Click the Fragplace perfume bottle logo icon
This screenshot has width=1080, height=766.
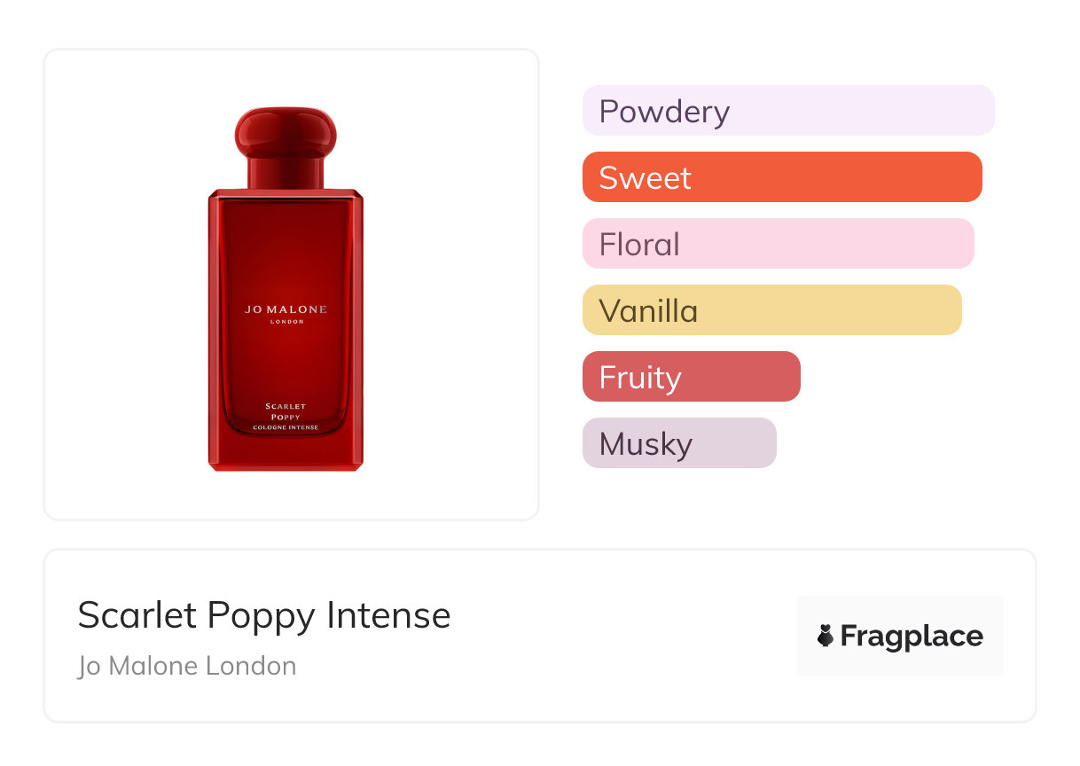826,636
